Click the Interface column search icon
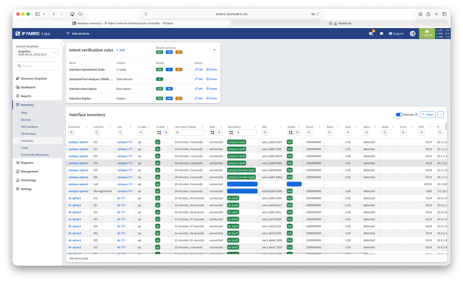This screenshot has width=463, height=282. (97, 132)
